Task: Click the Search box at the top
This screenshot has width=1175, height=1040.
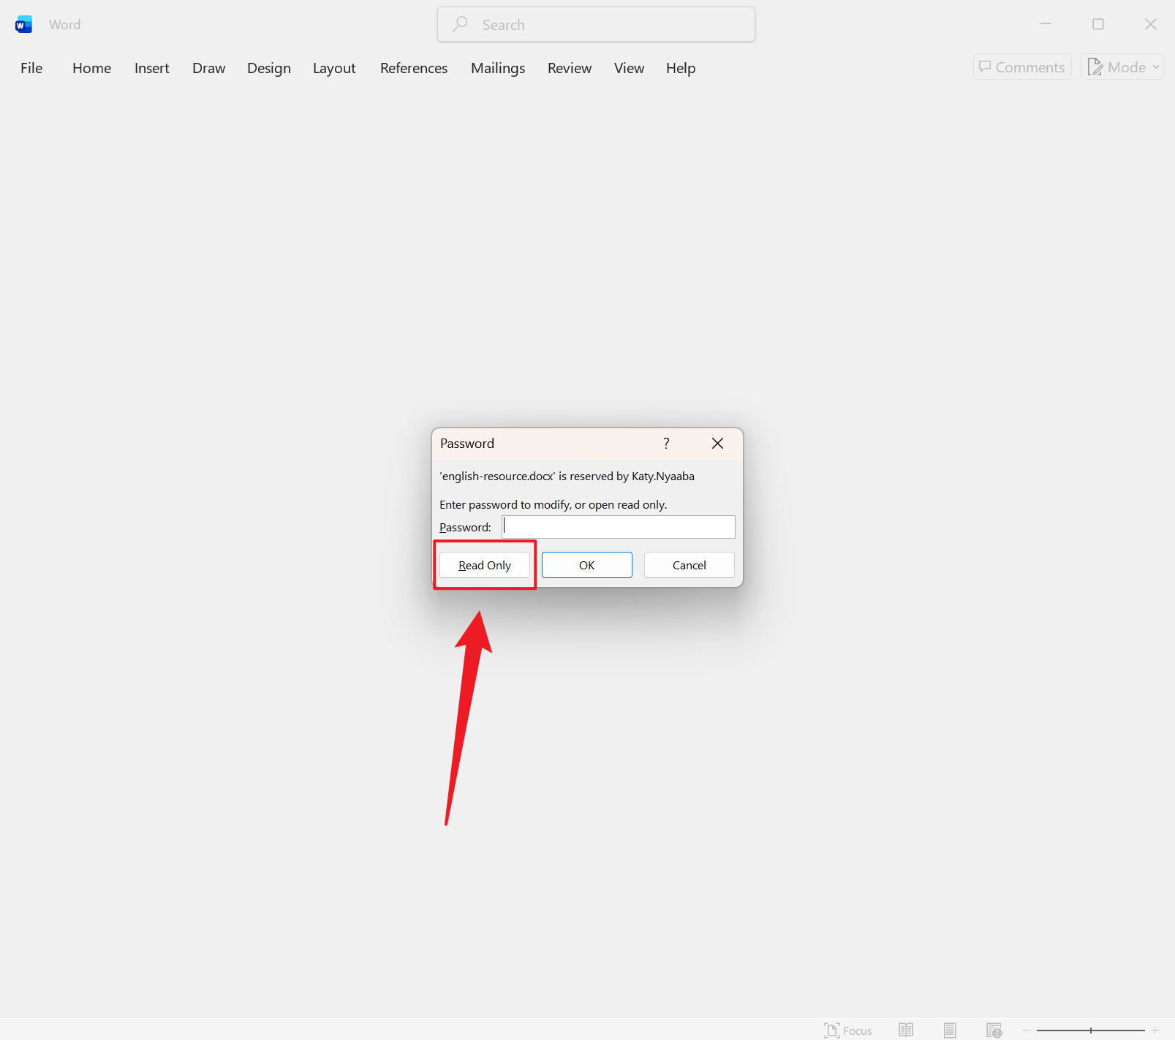Action: [x=595, y=23]
